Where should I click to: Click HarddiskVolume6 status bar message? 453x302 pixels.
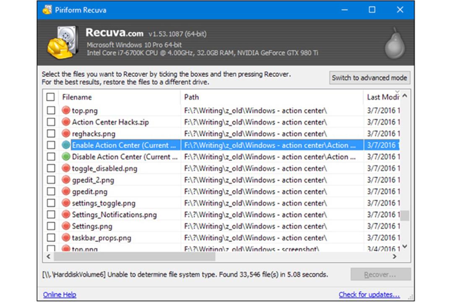tap(185, 274)
